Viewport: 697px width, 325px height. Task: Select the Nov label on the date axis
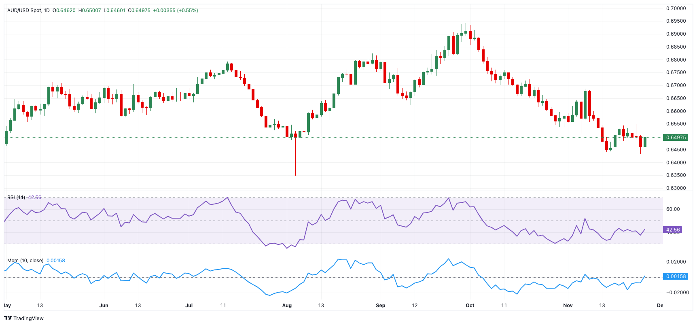[x=568, y=306]
